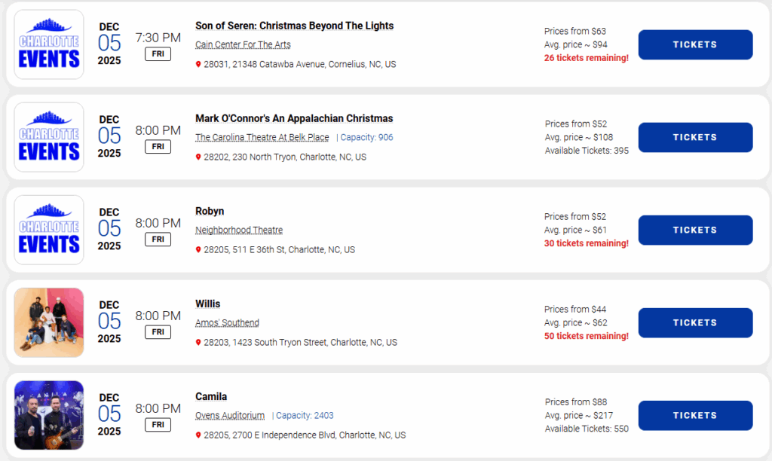
Task: Click the Charlotte Events logo for Son of Seren
Action: click(49, 44)
